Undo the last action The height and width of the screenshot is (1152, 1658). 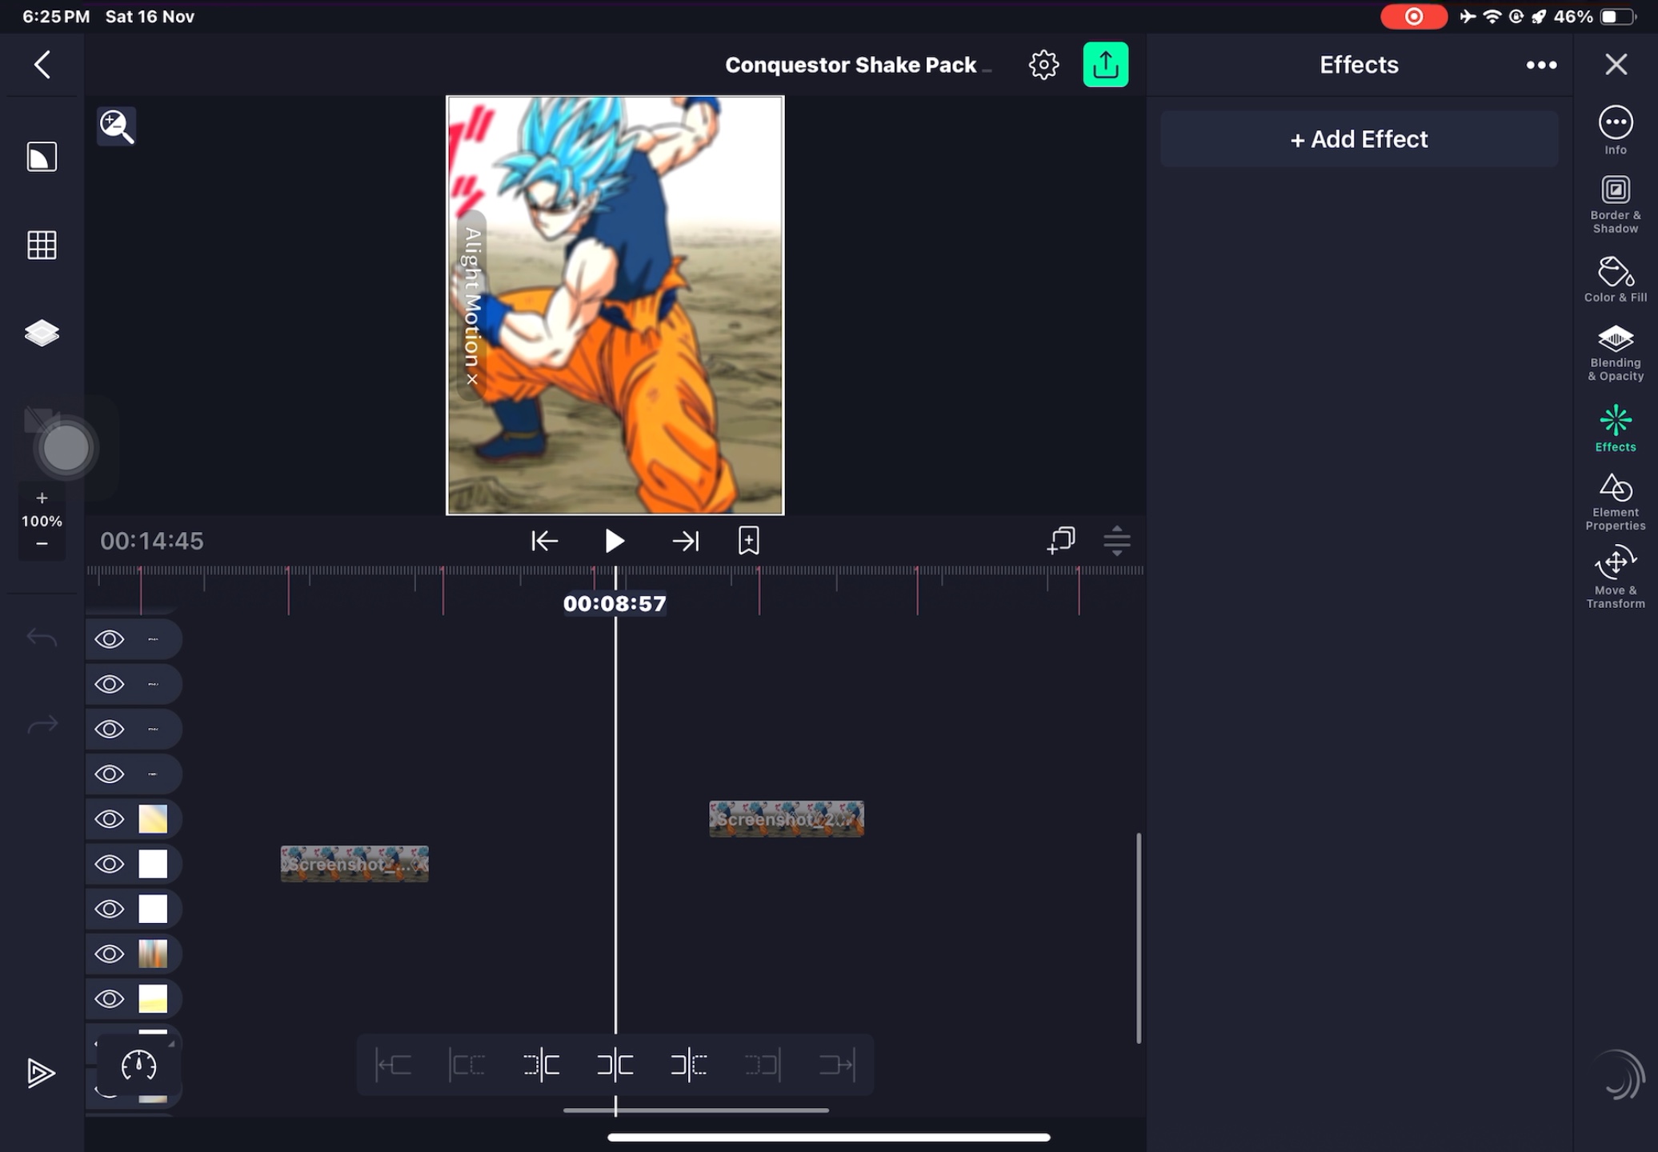pos(42,638)
